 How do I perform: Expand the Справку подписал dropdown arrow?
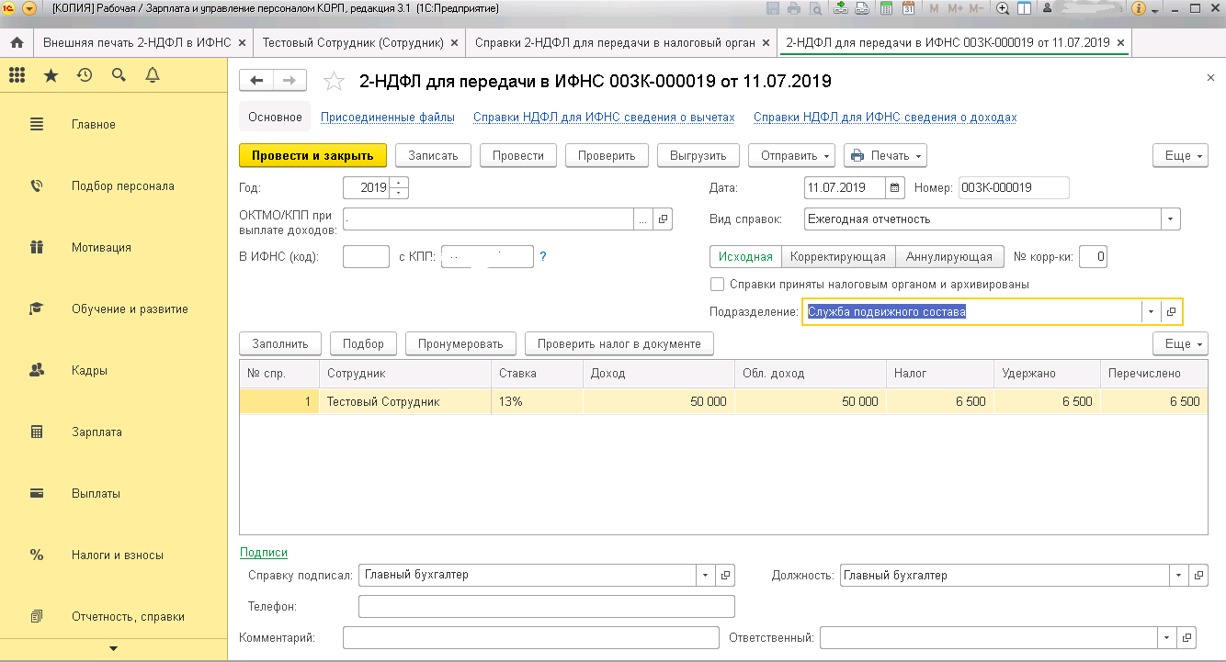coord(705,575)
